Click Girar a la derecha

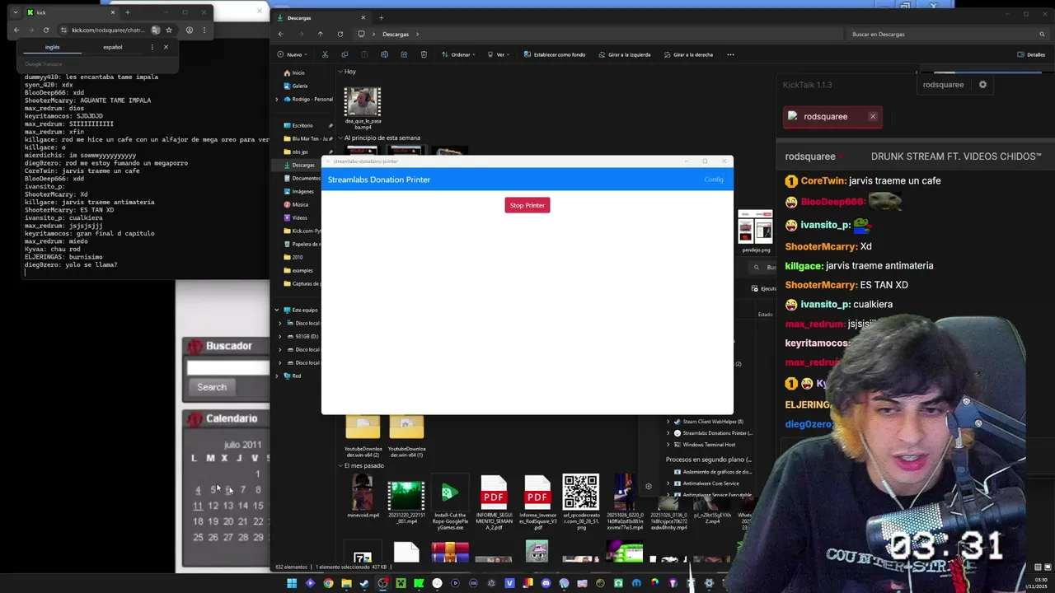pyautogui.click(x=687, y=54)
